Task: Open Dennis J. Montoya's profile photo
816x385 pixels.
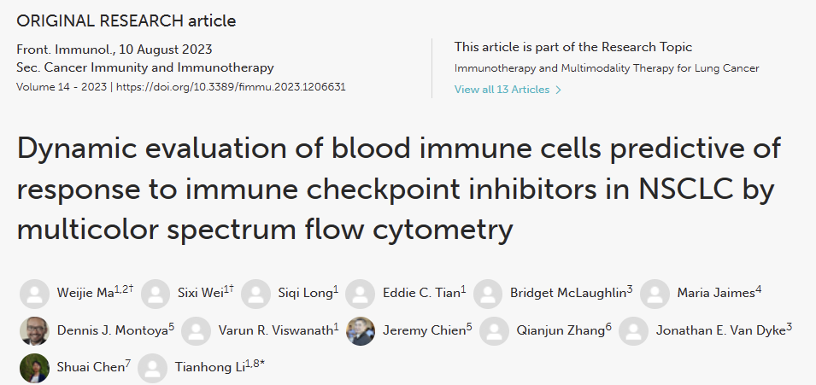Action: coord(34,331)
